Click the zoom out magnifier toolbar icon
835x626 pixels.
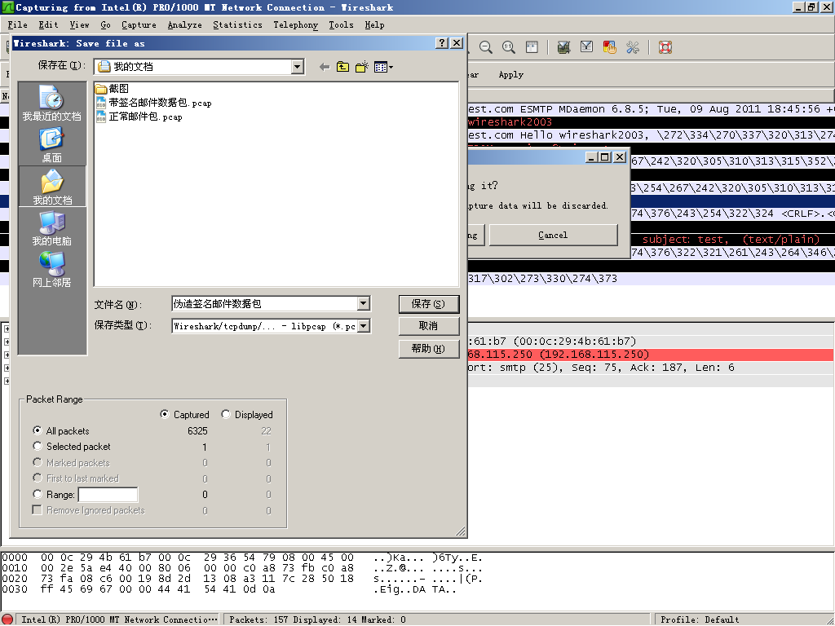[x=485, y=47]
